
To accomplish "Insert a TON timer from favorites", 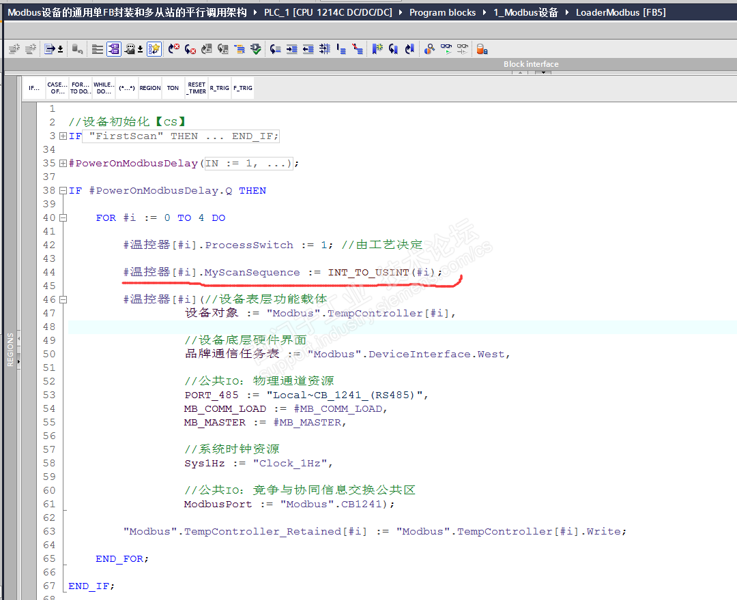I will point(173,88).
